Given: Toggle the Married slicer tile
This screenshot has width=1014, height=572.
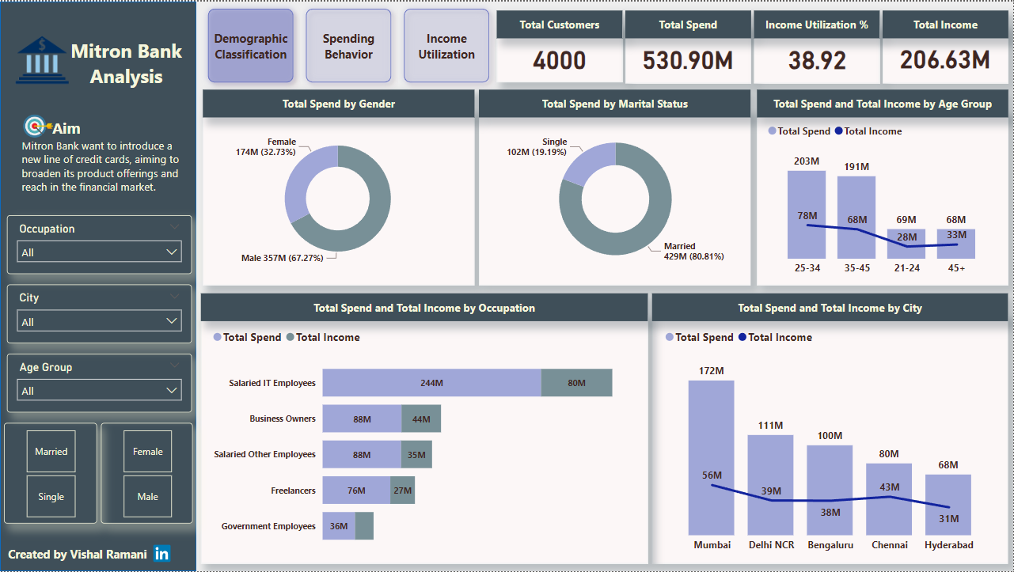Looking at the screenshot, I should [51, 452].
